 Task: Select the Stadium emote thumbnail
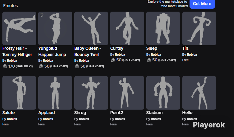[x=163, y=93]
